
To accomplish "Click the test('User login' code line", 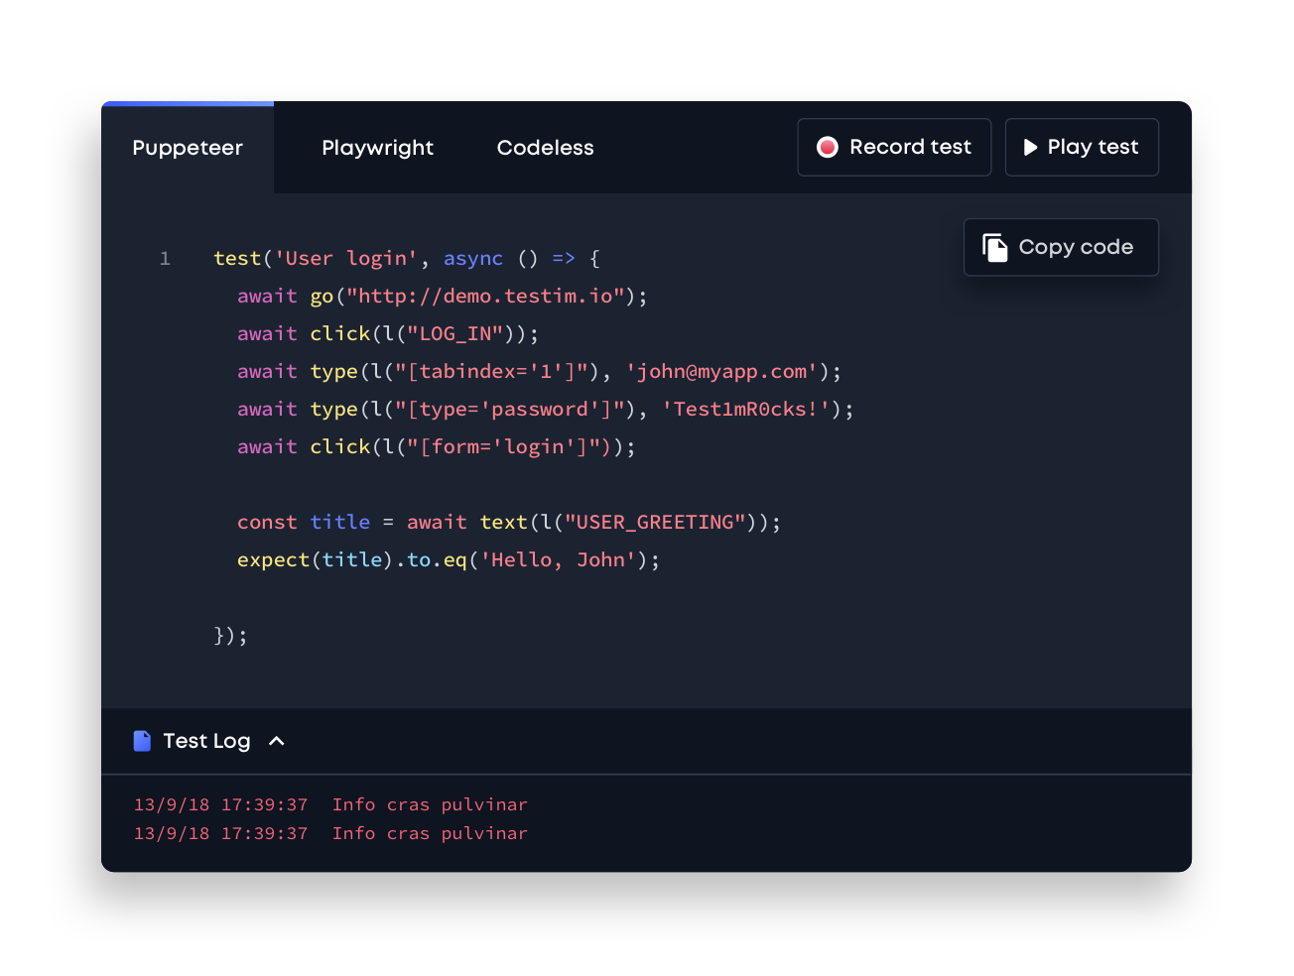I will click(407, 259).
